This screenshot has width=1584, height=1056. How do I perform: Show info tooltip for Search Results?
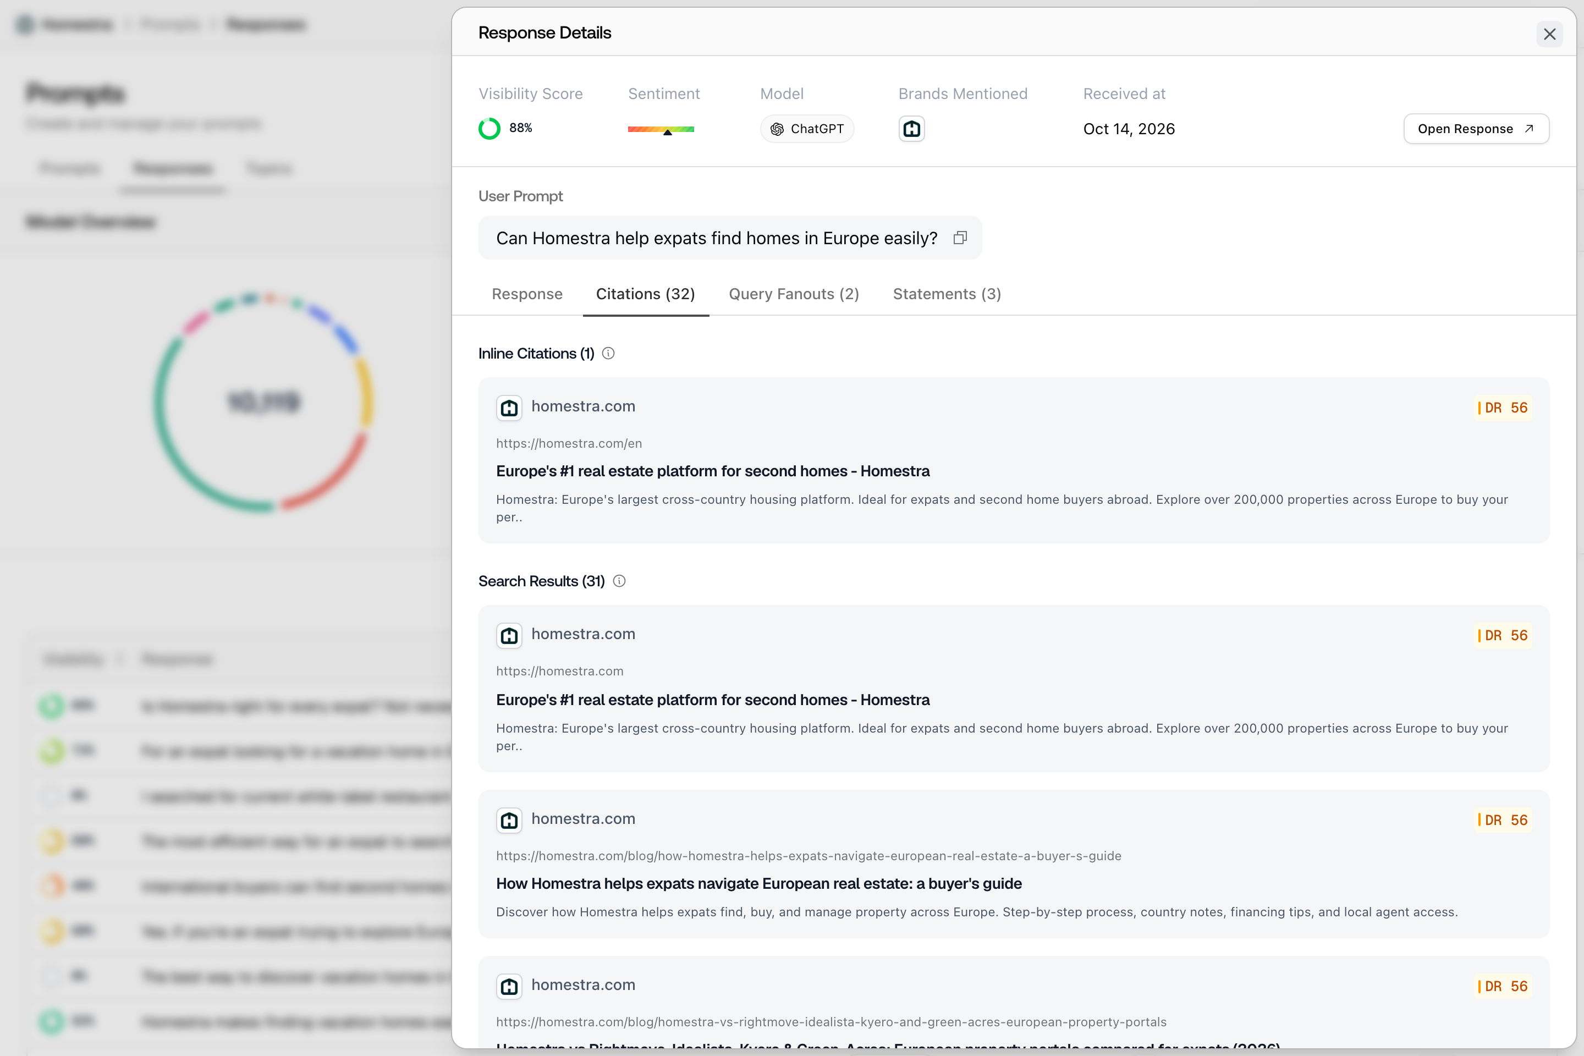pos(619,581)
